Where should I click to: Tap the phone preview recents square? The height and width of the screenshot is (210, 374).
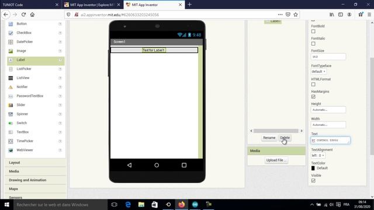pyautogui.click(x=184, y=165)
